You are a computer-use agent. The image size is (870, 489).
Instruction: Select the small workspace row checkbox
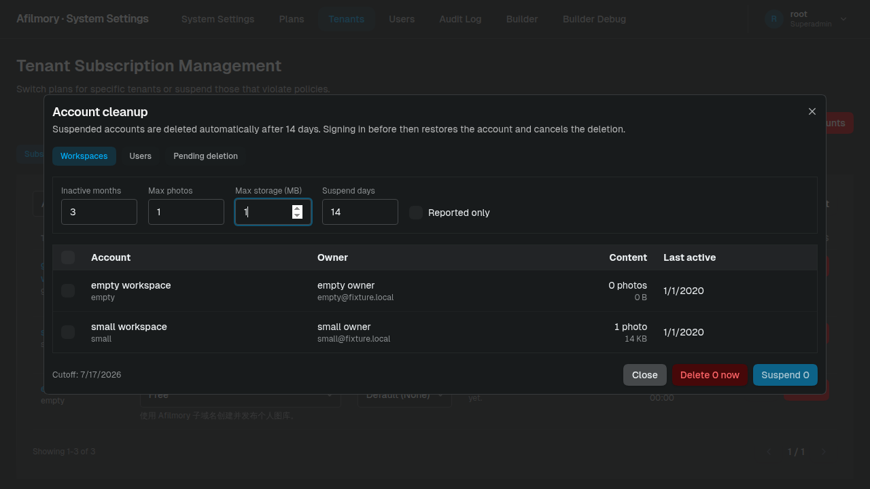(x=68, y=332)
